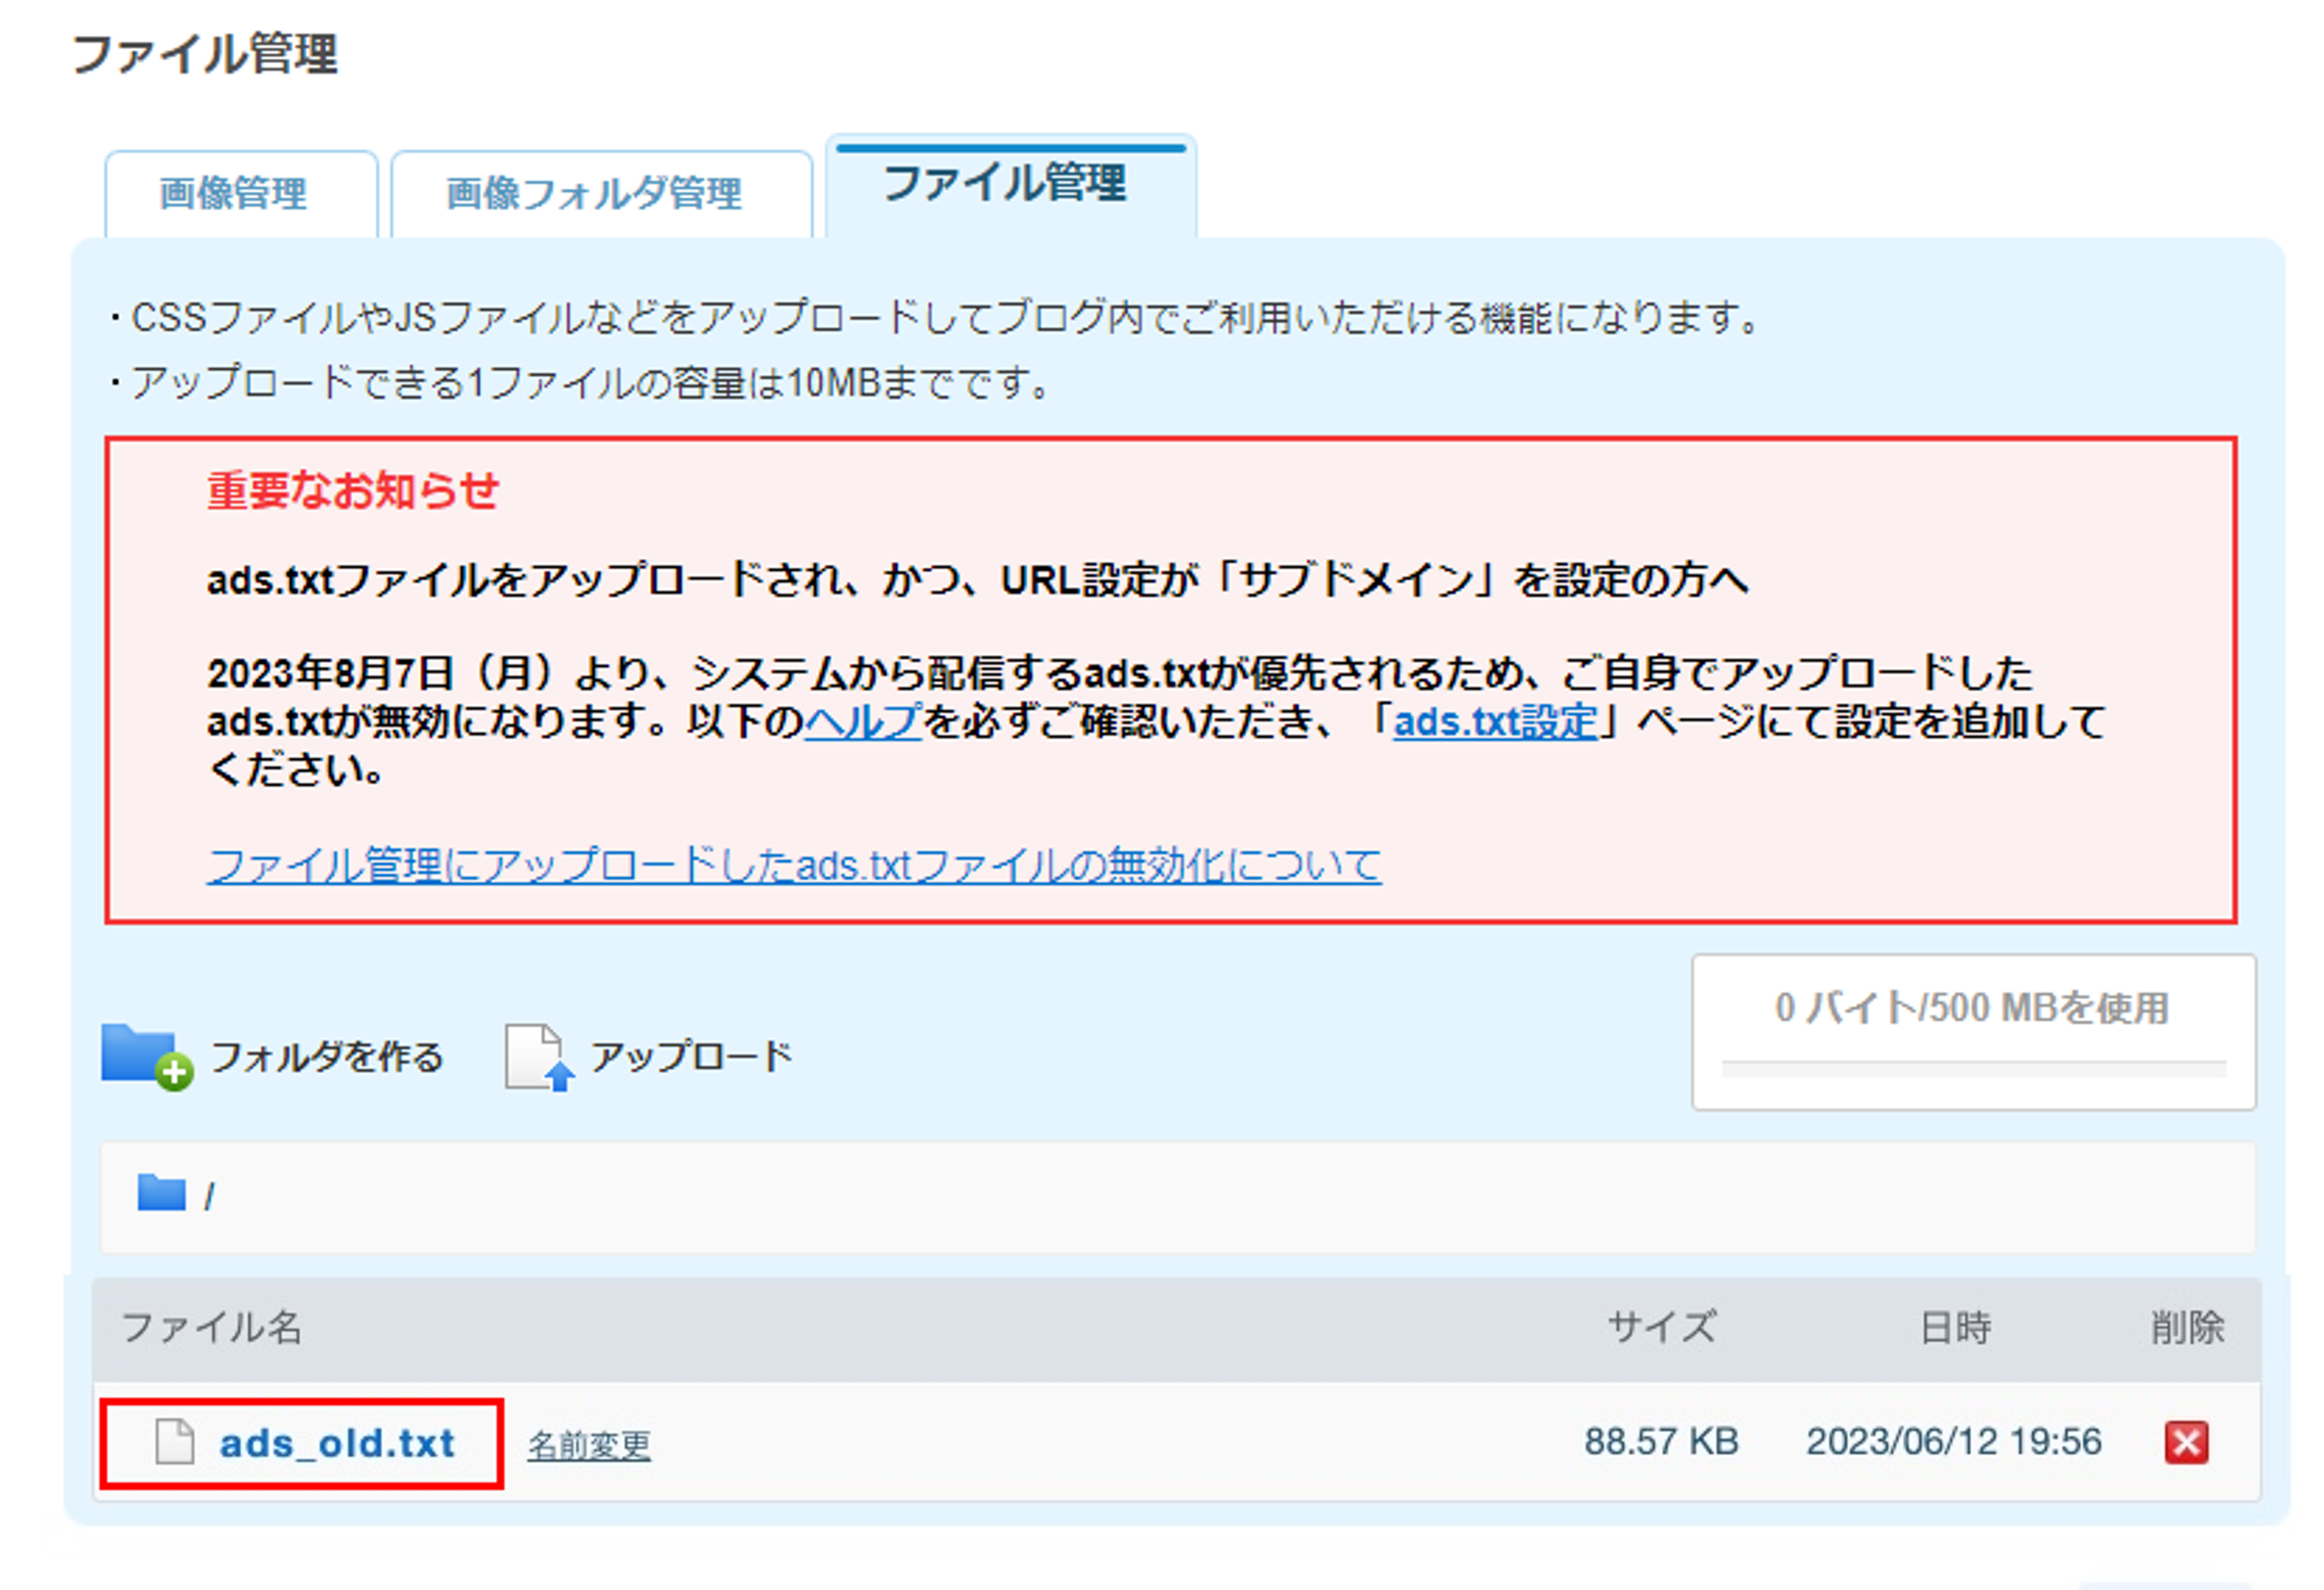
Task: Click the アップロード label
Action: [691, 1057]
